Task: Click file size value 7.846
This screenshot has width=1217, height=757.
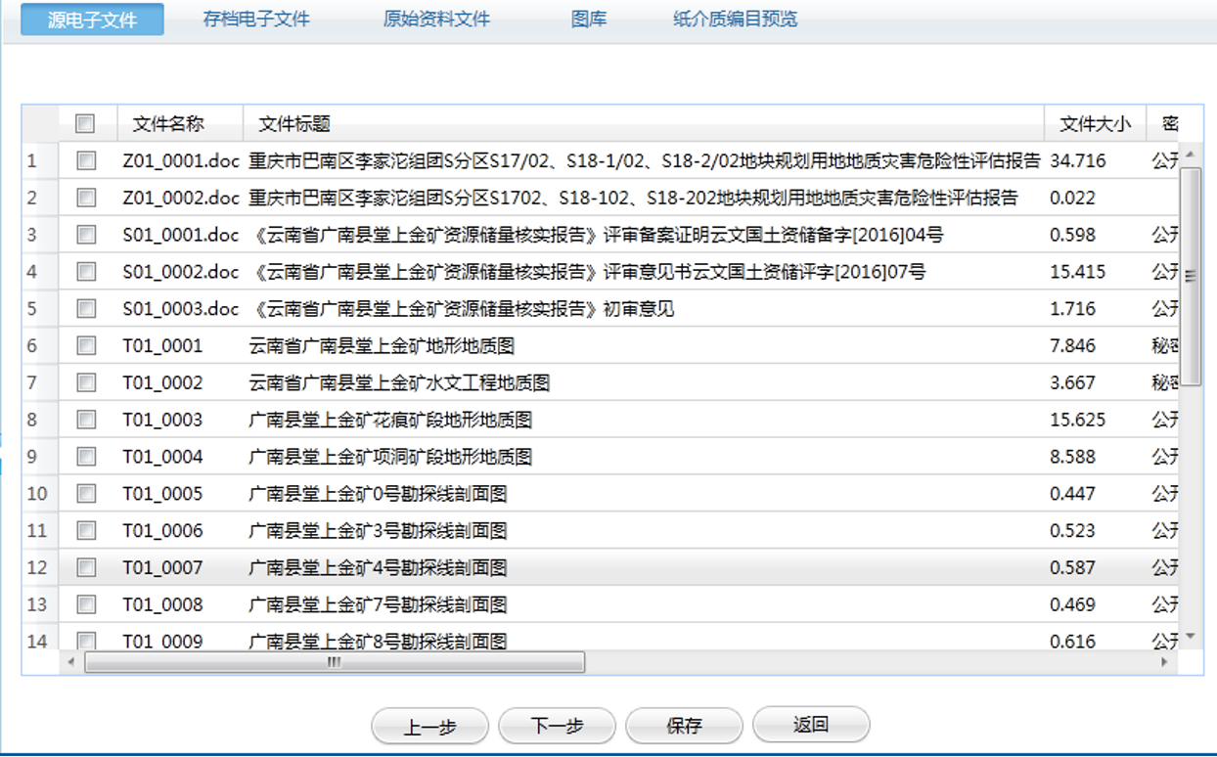Action: pos(1073,345)
